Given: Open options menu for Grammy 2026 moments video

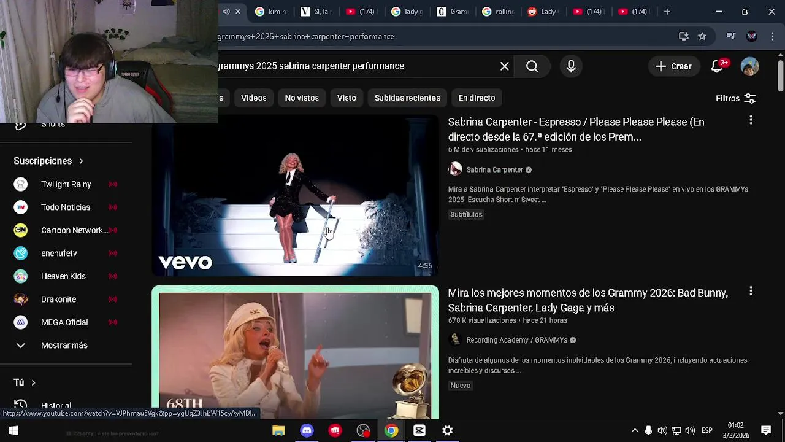Looking at the screenshot, I should coord(751,291).
